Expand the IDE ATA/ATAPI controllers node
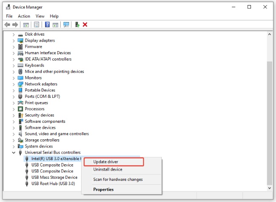Screen dimensions: 276x202 pos(14,59)
